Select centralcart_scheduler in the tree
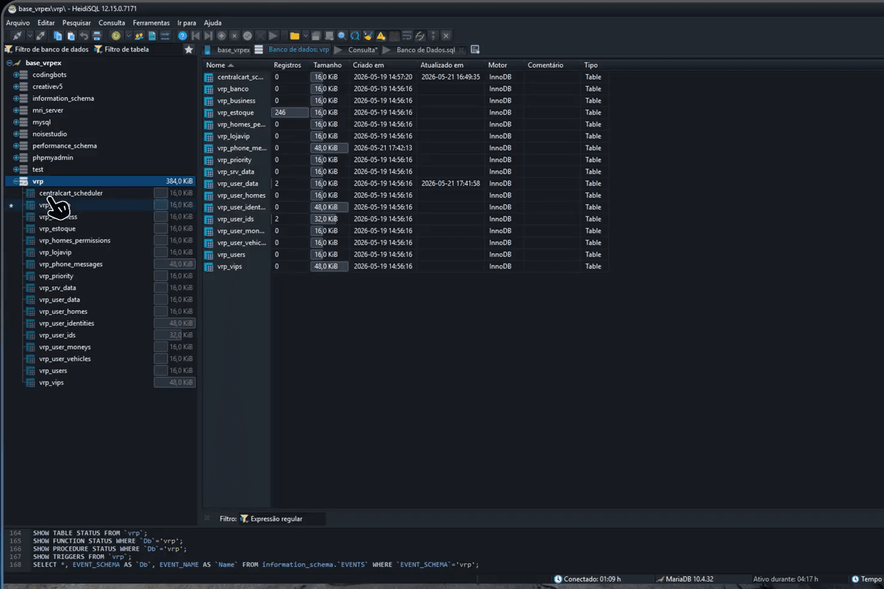 [x=71, y=193]
